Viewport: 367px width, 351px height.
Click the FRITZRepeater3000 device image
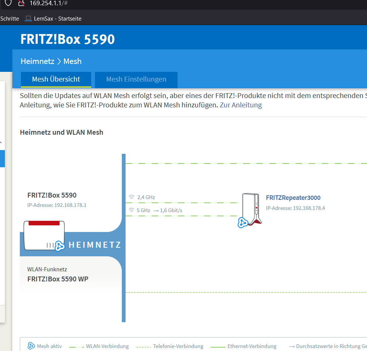pyautogui.click(x=252, y=209)
